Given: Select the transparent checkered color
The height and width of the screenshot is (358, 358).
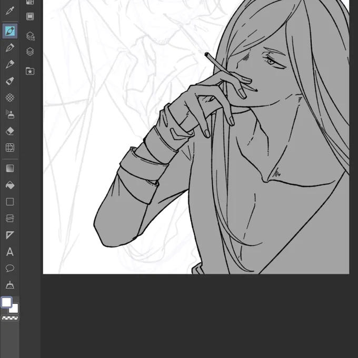Looking at the screenshot, I should tap(10, 318).
